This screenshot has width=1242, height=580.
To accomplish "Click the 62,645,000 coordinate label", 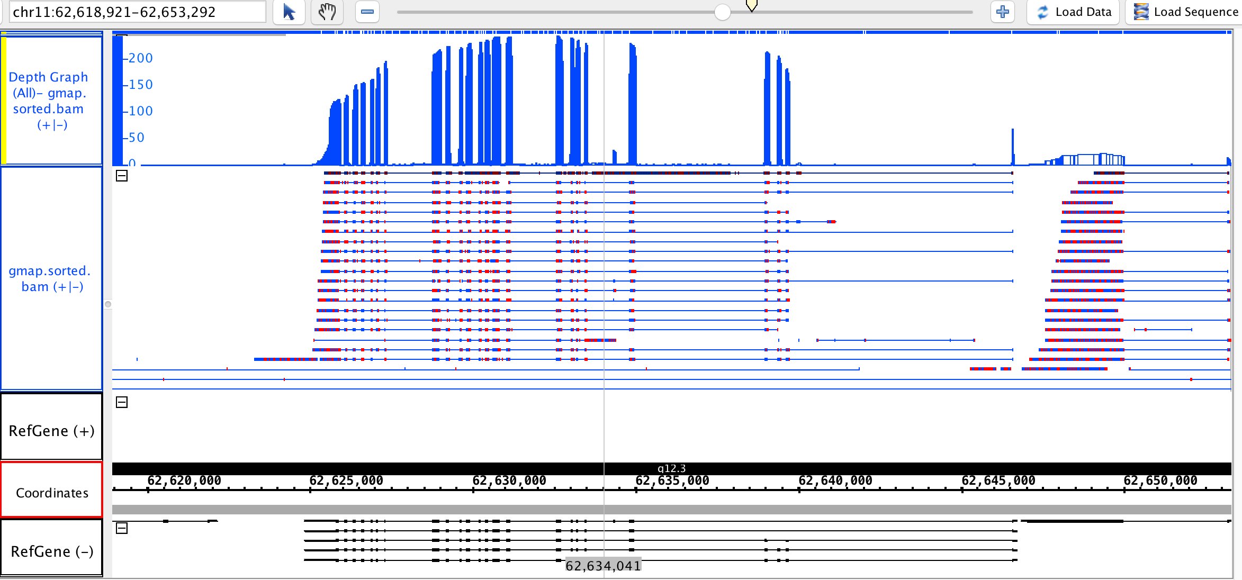I will (x=998, y=481).
